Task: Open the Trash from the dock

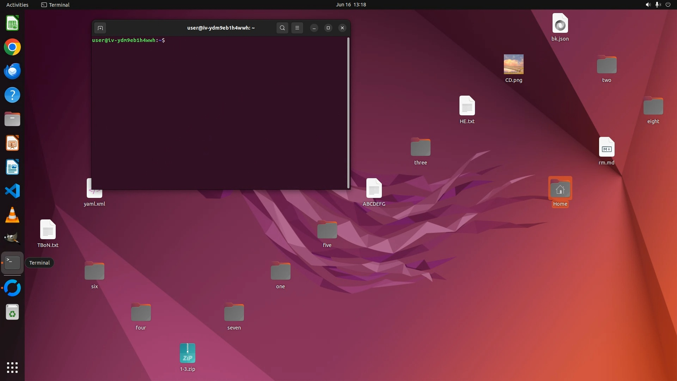Action: pyautogui.click(x=12, y=313)
